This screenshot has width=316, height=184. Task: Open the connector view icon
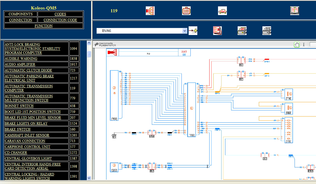point(186,11)
